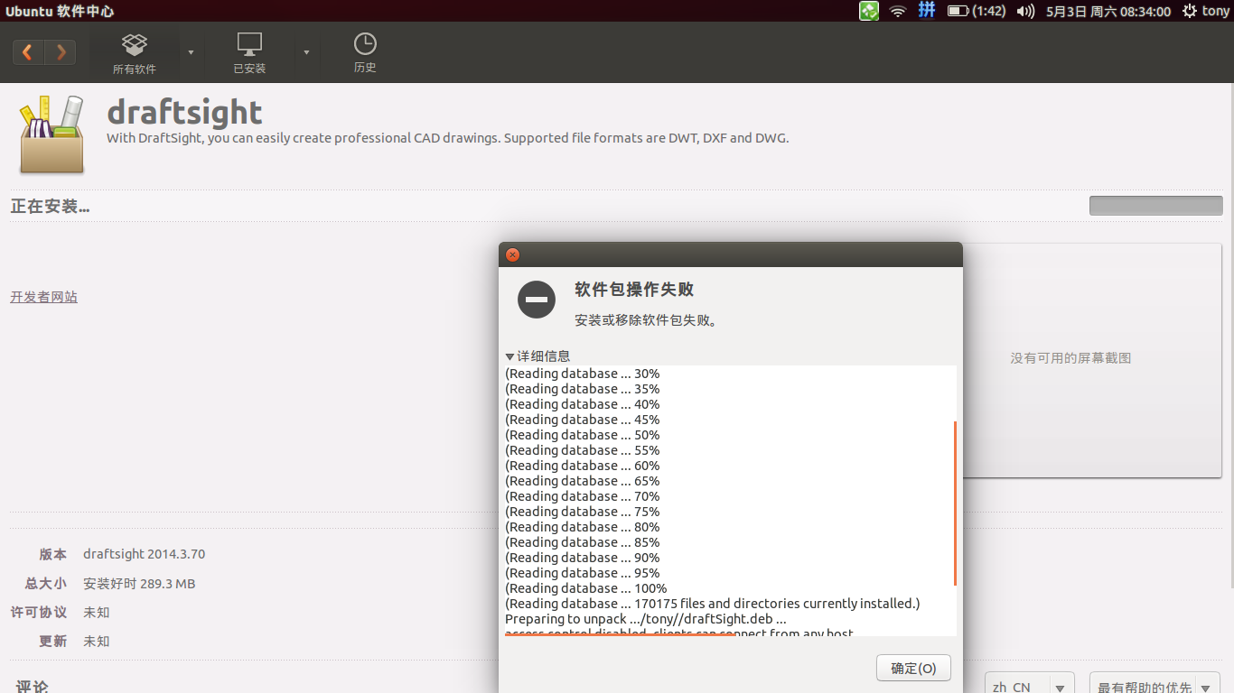The image size is (1234, 693).
Task: Confirm the dialog with 确定(O) button
Action: pyautogui.click(x=913, y=669)
